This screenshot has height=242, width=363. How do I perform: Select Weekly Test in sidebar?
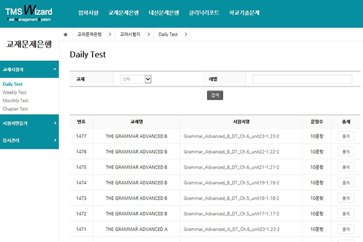coord(15,93)
